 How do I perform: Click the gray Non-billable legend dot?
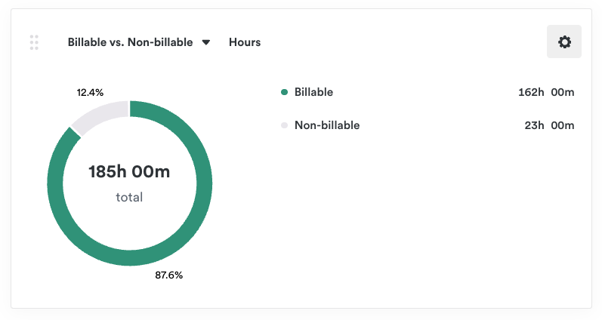pos(284,125)
